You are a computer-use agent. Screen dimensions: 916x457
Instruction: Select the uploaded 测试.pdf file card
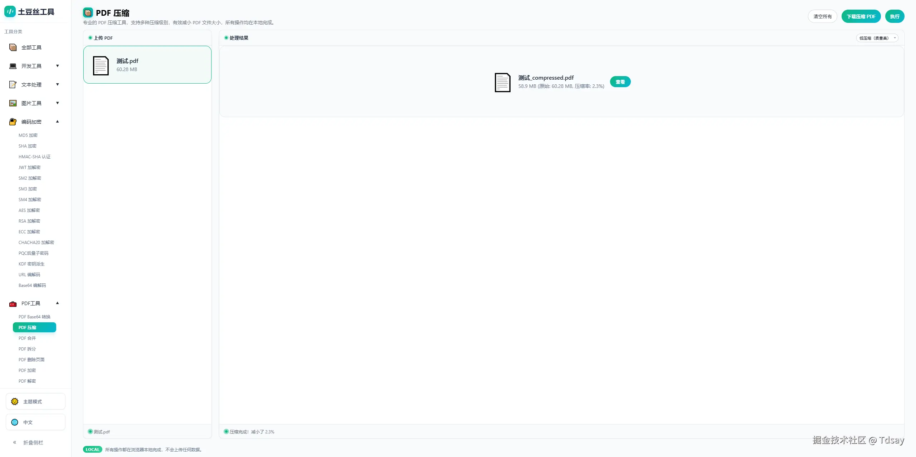147,65
